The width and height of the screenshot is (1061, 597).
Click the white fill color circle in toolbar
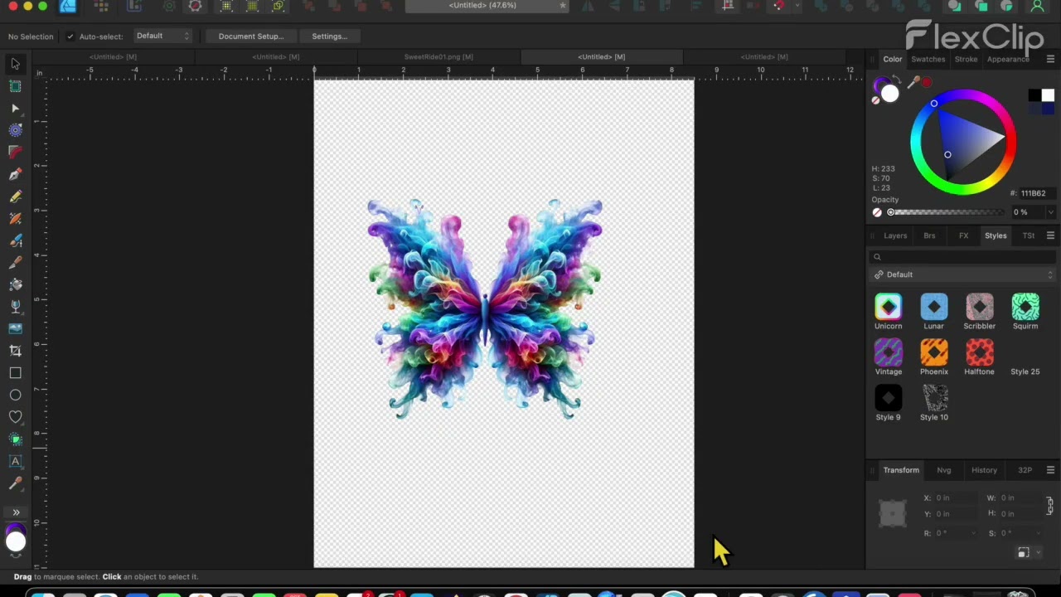[16, 541]
